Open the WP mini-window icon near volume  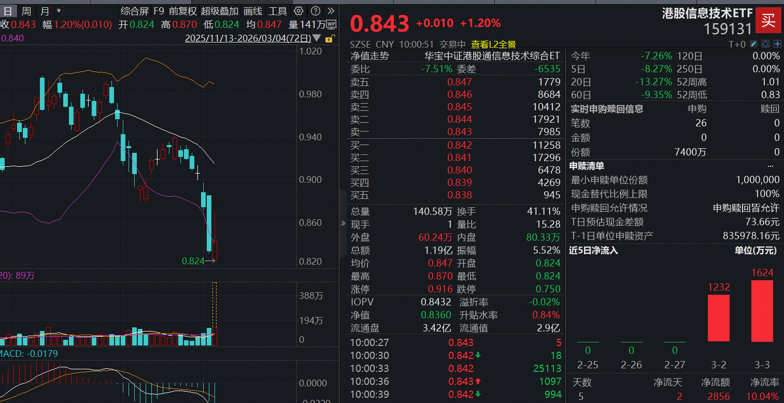click(x=331, y=24)
